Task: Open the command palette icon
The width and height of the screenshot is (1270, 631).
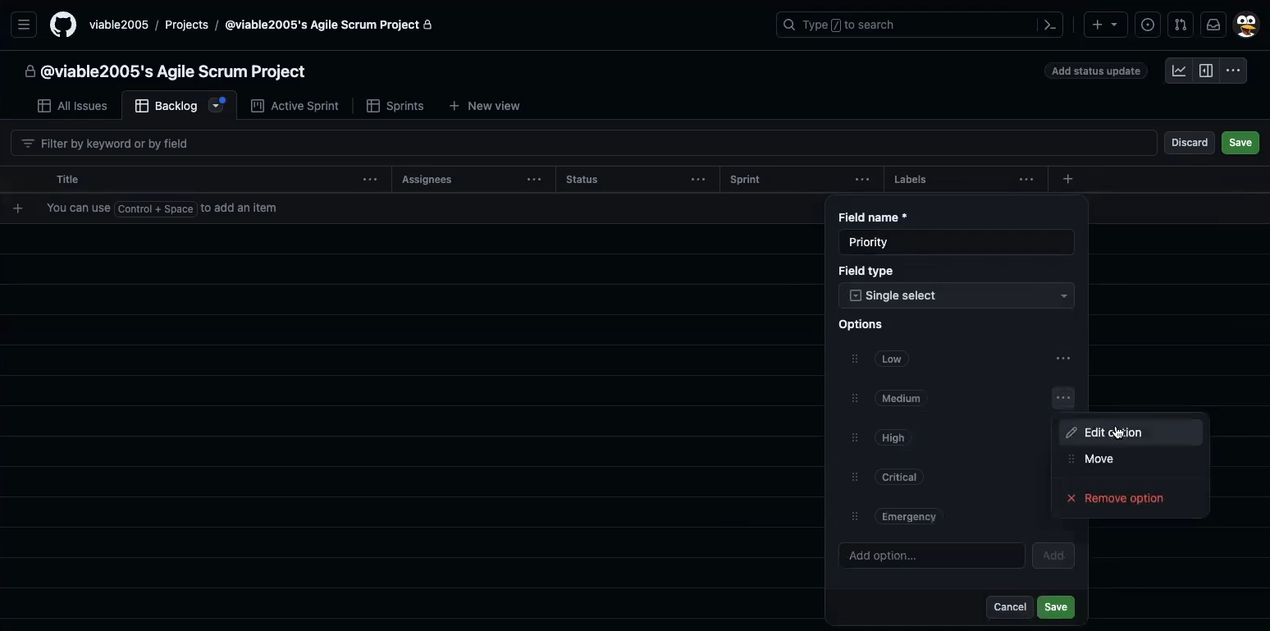Action: pyautogui.click(x=1050, y=25)
